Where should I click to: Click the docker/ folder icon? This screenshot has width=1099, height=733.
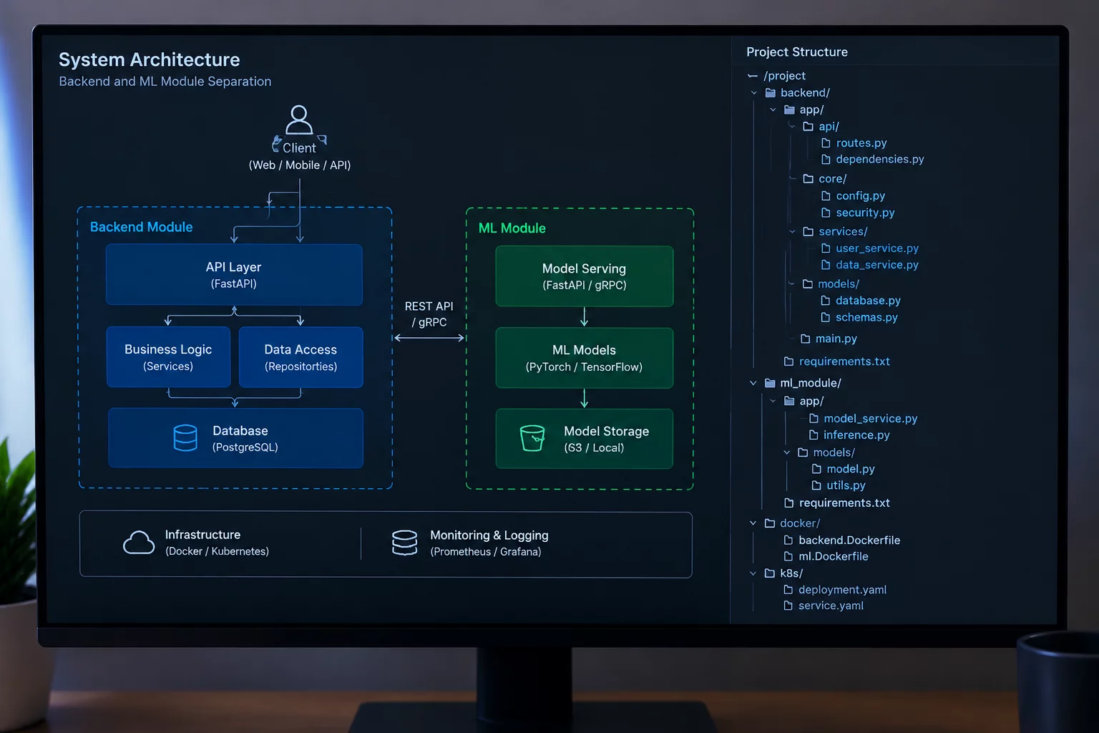pos(770,523)
